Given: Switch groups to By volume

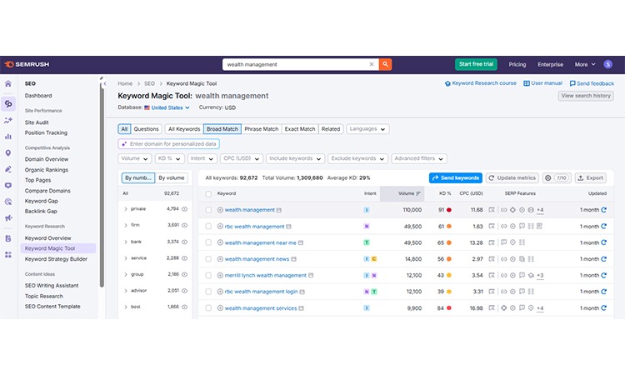Looking at the screenshot, I should pos(172,177).
